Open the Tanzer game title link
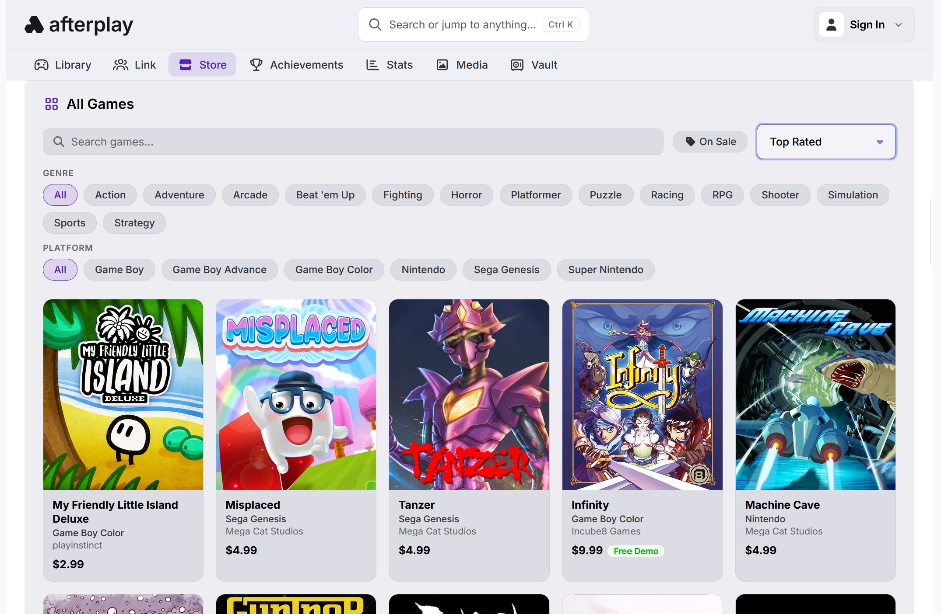941x614 pixels. [417, 505]
